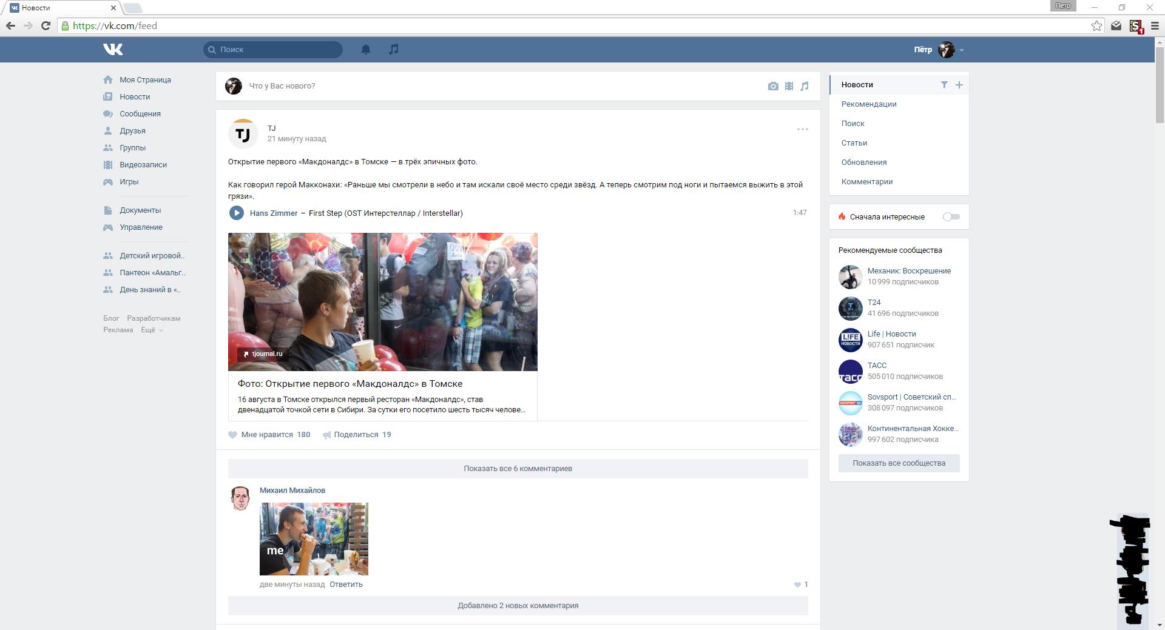Expand Пётр profile dropdown arrow

click(962, 50)
